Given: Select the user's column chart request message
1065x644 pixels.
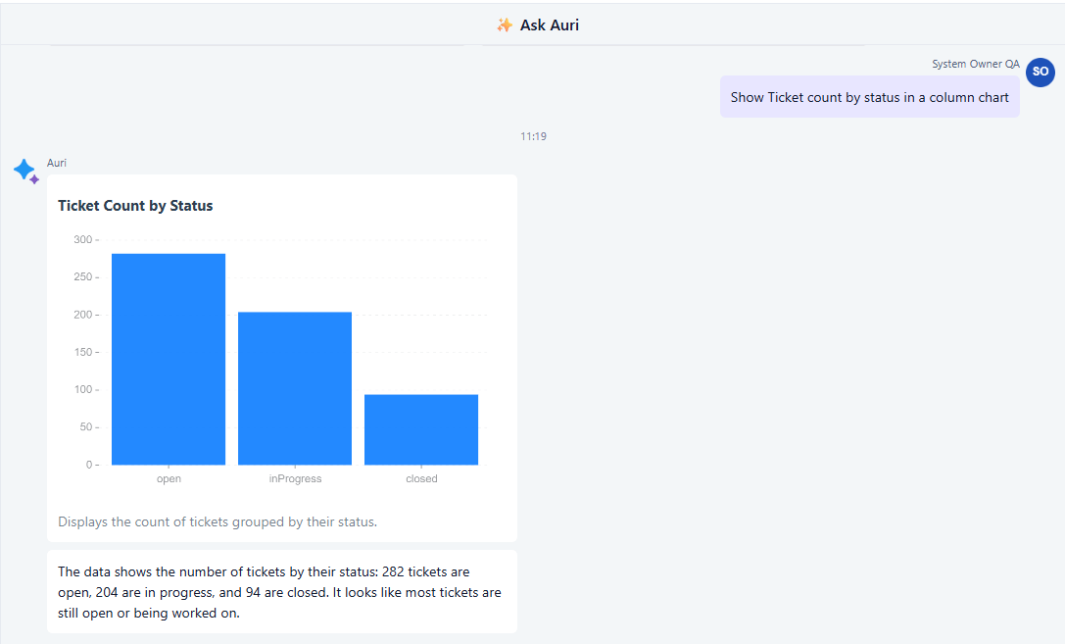Looking at the screenshot, I should [869, 97].
